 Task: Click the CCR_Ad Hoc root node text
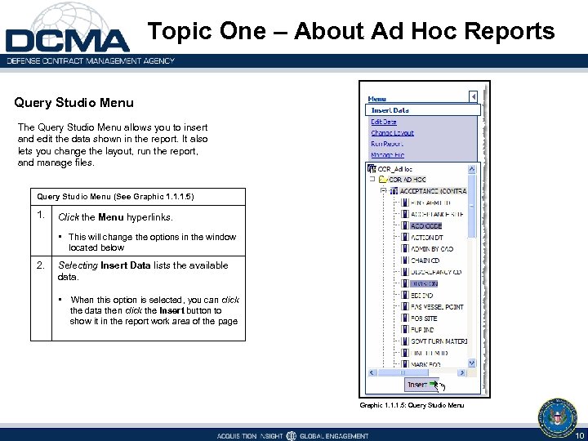[395, 169]
